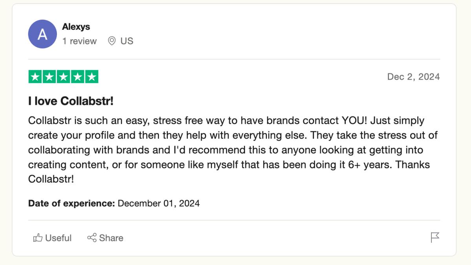Open the "I love Collabstr!" review title
Screen dimensions: 471x265
pyautogui.click(x=71, y=101)
